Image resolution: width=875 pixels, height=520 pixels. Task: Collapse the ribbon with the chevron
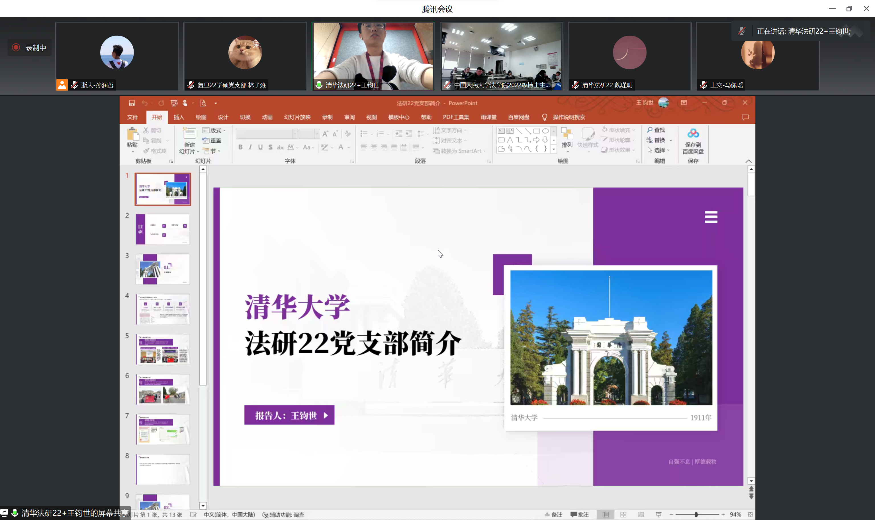(749, 161)
